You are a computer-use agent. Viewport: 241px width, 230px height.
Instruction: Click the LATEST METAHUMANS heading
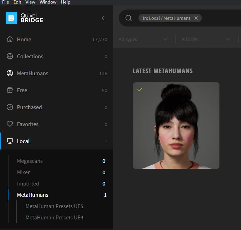pos(163,71)
